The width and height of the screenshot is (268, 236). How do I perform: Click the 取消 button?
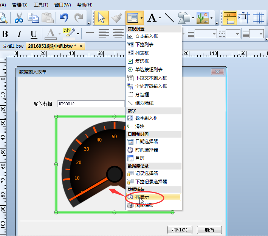[209, 230]
